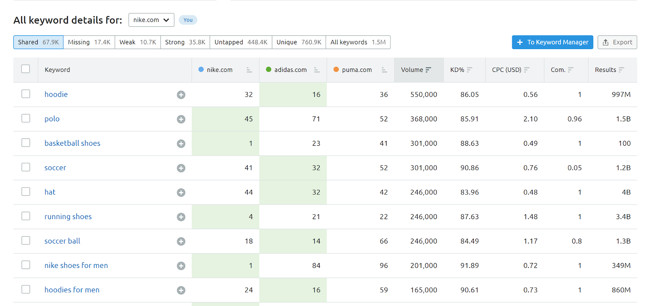Open the nike.com domain dropdown
Image resolution: width=650 pixels, height=306 pixels.
point(151,20)
